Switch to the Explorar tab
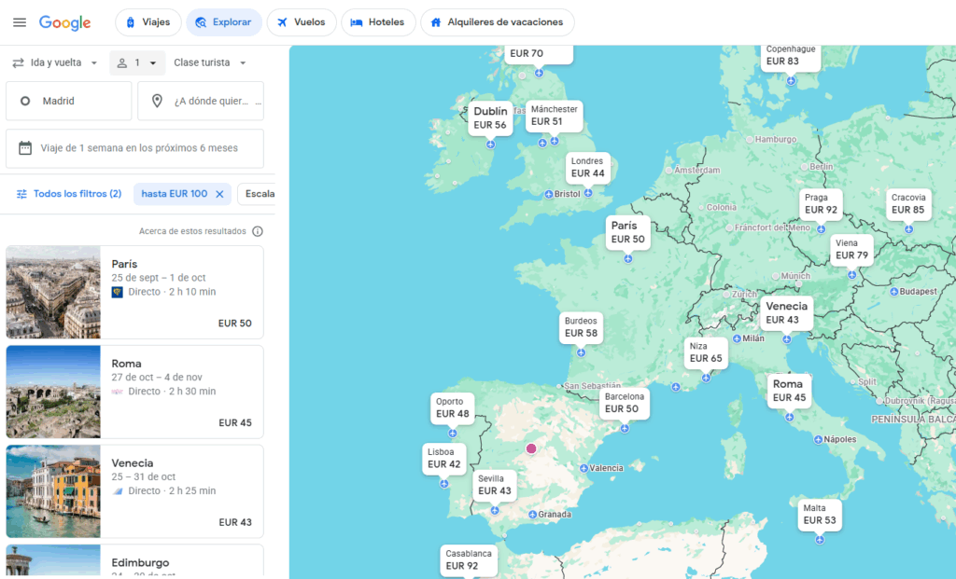The height and width of the screenshot is (579, 956). [x=224, y=22]
